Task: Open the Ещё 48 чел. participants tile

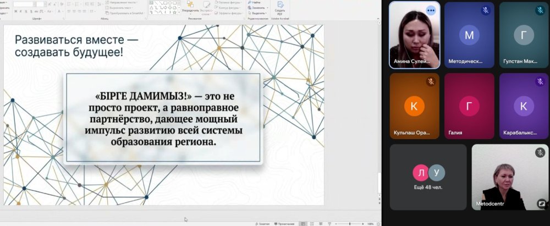Action: (428, 177)
